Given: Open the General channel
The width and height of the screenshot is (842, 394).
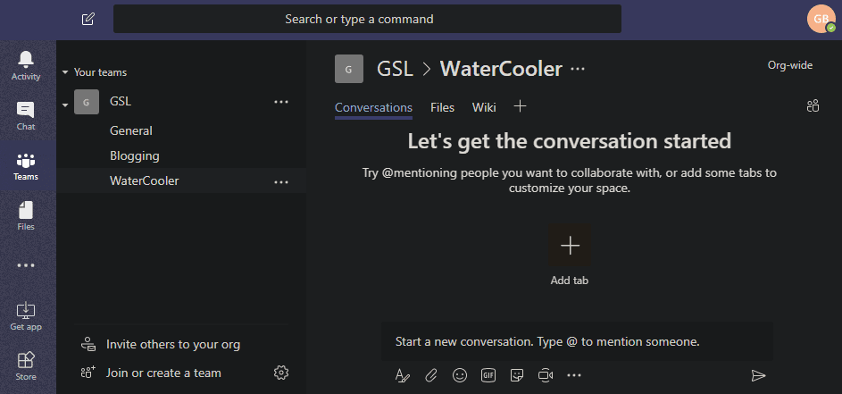Looking at the screenshot, I should [x=131, y=130].
